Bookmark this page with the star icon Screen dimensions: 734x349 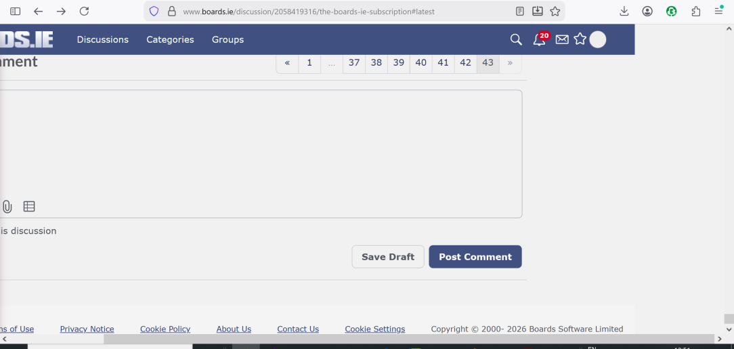coord(555,12)
